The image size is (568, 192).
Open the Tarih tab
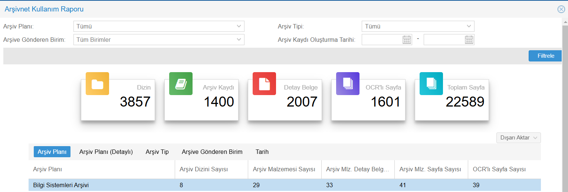[x=262, y=152]
